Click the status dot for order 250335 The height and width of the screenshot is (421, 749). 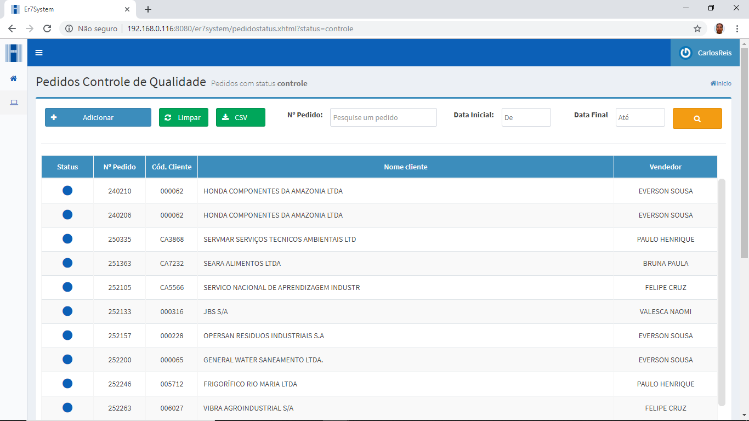click(x=67, y=239)
